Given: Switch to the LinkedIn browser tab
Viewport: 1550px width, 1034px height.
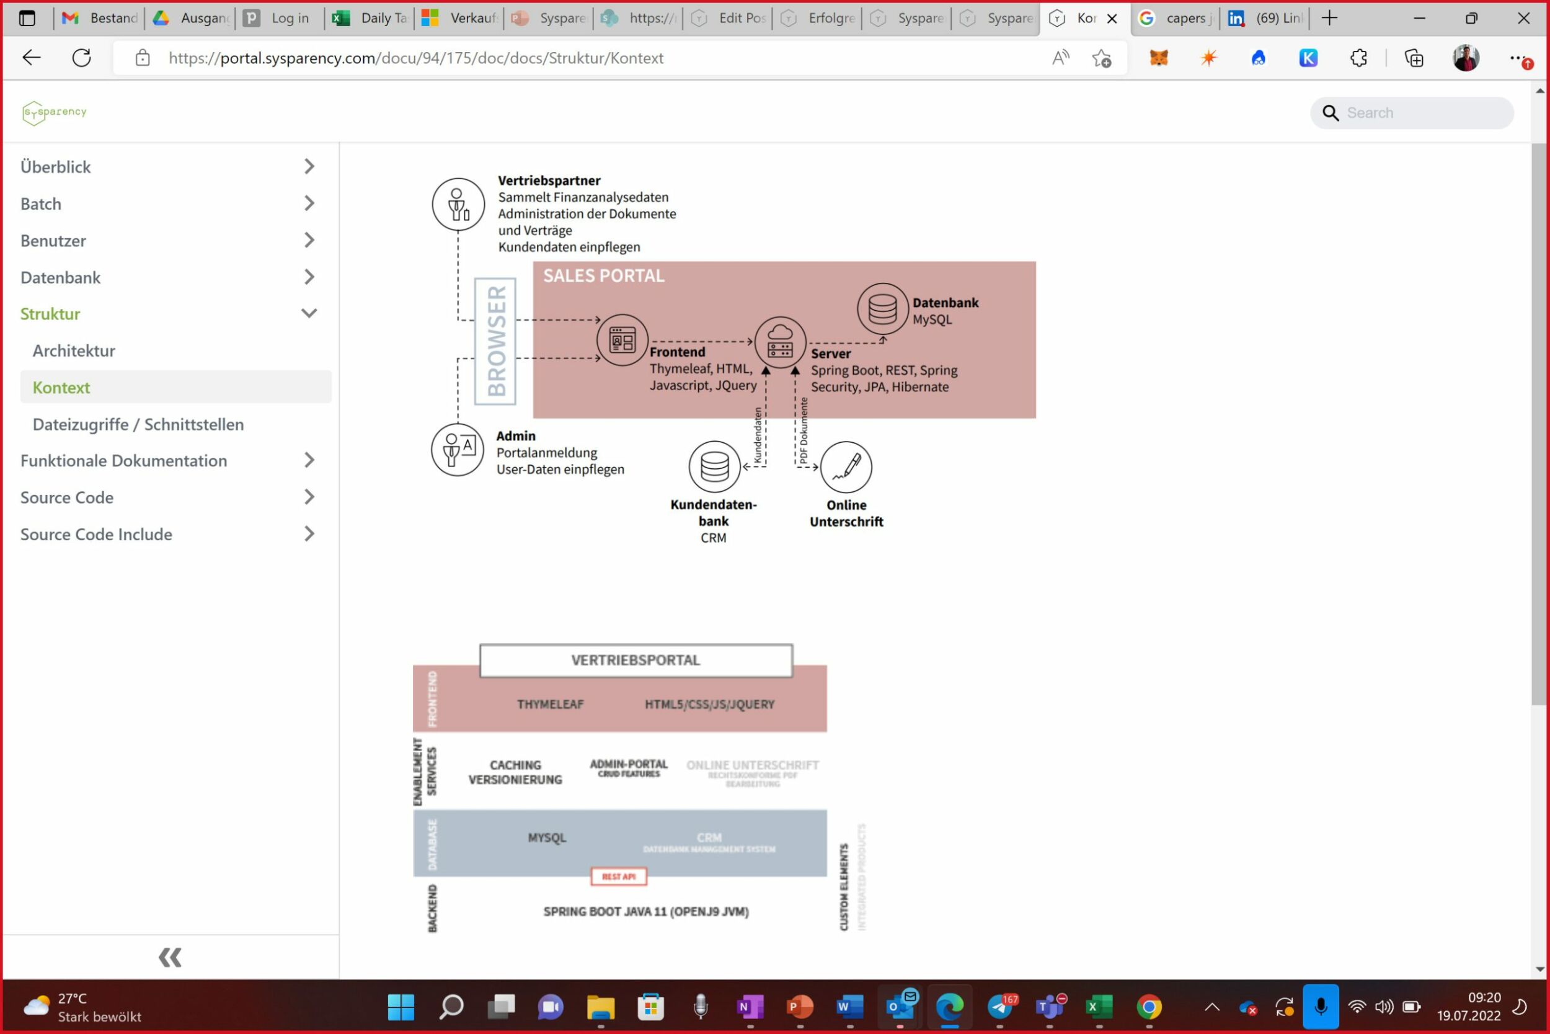Looking at the screenshot, I should pos(1265,19).
